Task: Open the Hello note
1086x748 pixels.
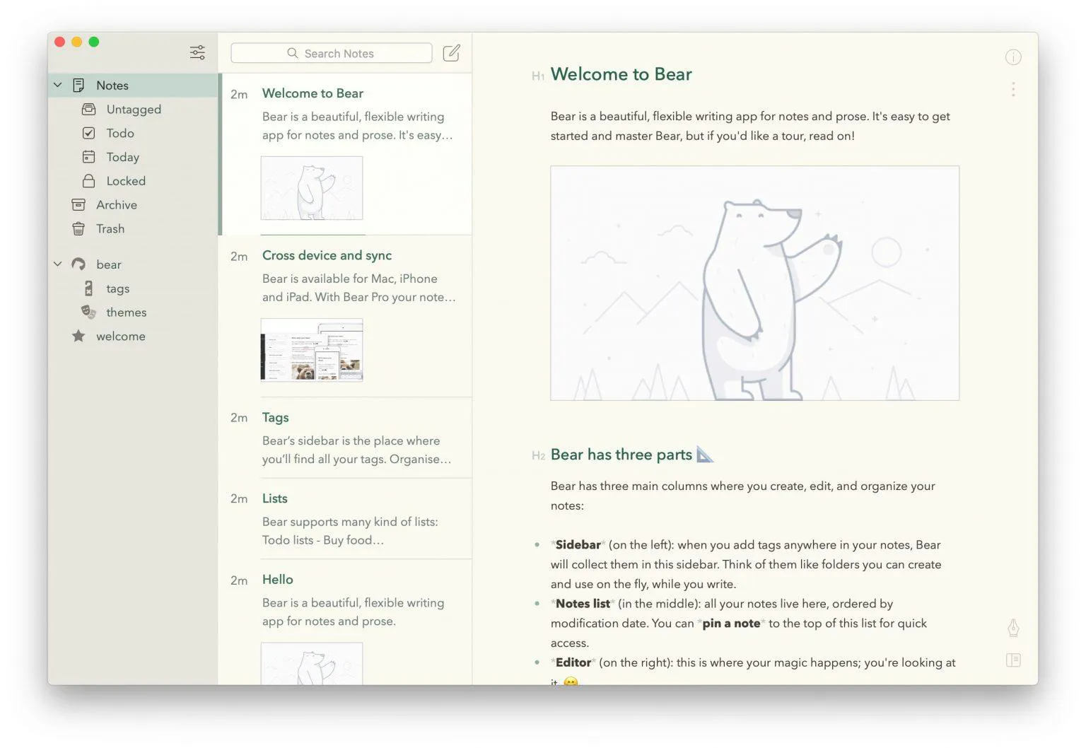Action: pos(345,622)
